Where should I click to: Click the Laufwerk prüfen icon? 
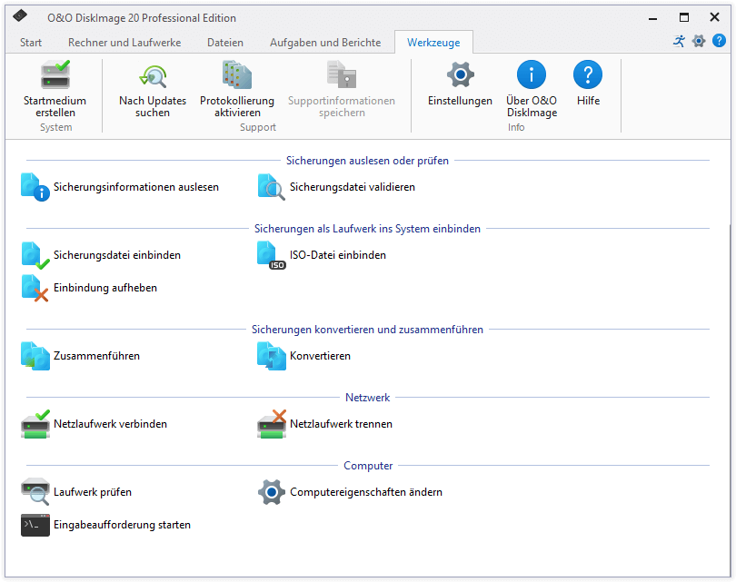tap(35, 492)
